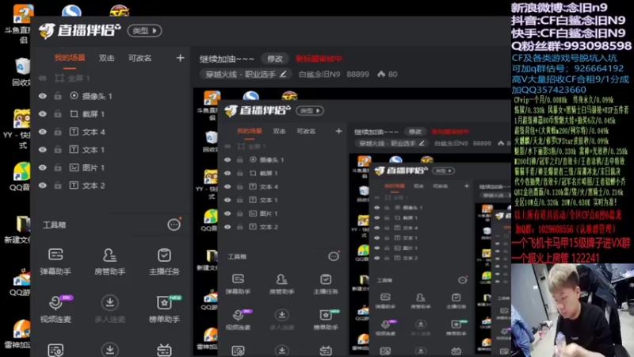The image size is (634, 357).
Task: Click the 穿越火线 - 职业选手 category button in main window
Action: (x=246, y=74)
